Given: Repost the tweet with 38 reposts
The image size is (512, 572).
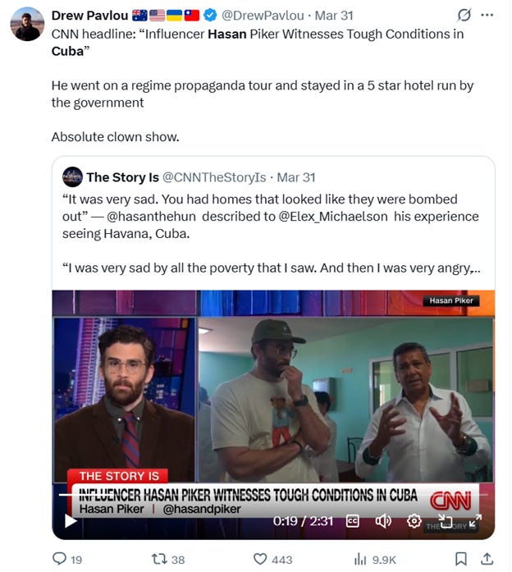Looking at the screenshot, I should [168, 559].
